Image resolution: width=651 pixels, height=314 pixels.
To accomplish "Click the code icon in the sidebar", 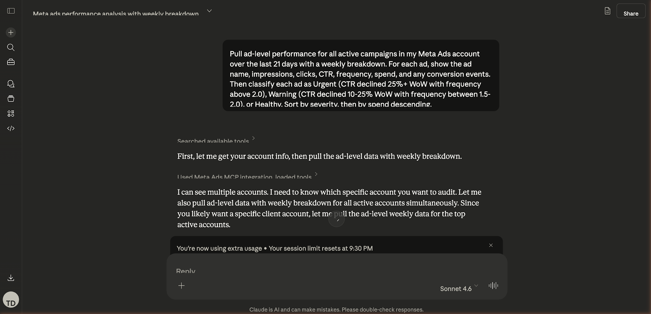I will coord(11,128).
